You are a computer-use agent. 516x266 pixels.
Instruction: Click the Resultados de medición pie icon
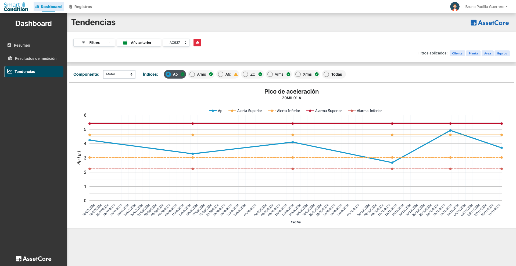(x=10, y=58)
